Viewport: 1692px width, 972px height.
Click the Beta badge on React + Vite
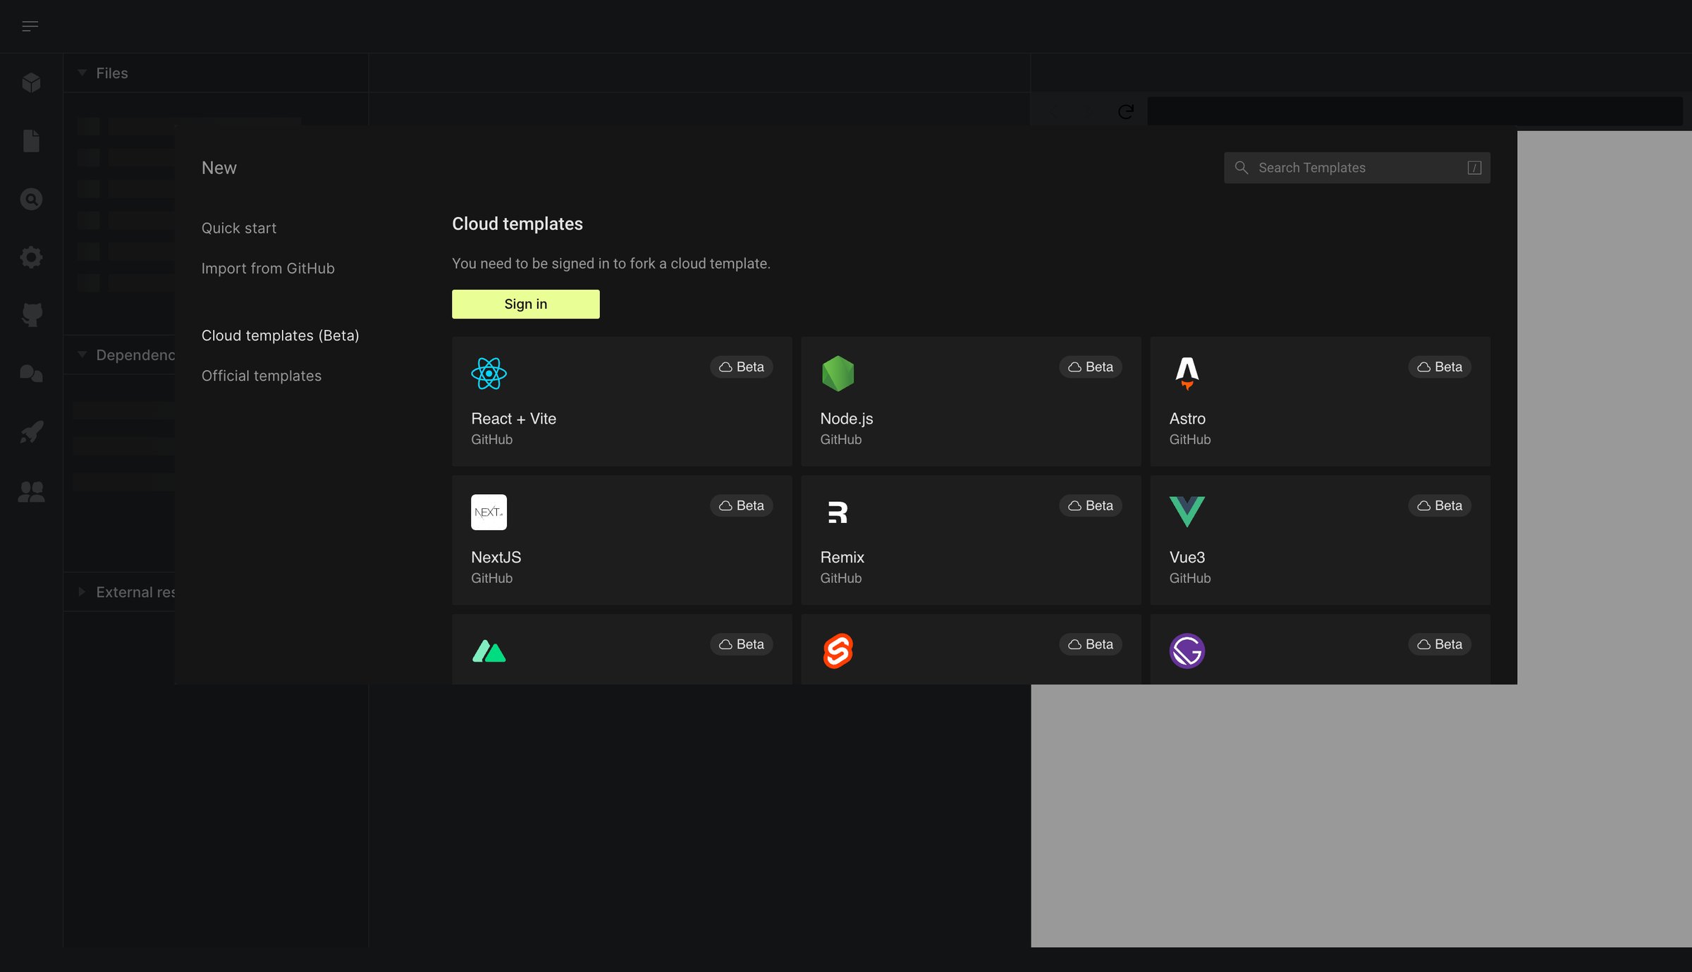tap(742, 367)
